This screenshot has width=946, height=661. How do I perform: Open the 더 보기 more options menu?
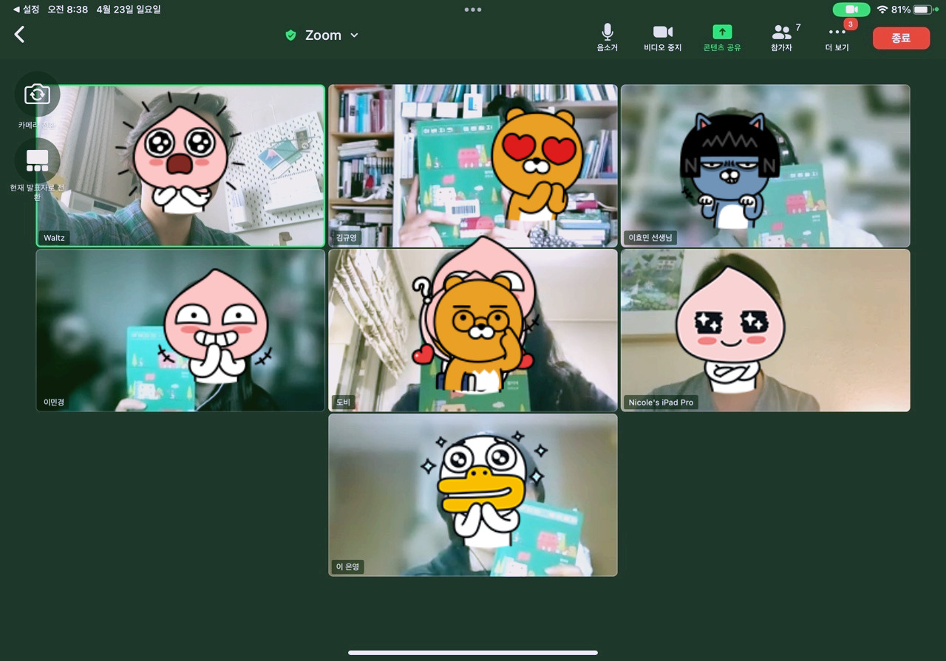coord(836,36)
